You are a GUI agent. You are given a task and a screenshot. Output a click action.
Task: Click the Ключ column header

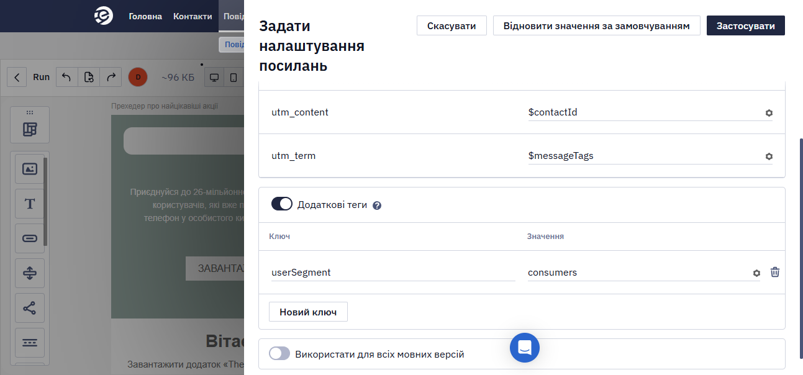click(x=279, y=237)
